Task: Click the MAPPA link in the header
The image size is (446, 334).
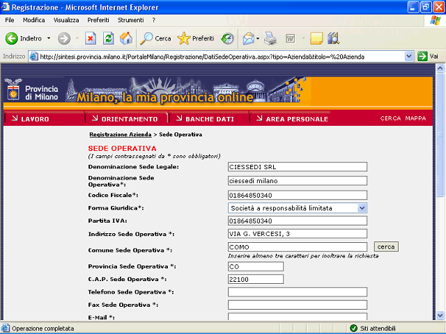Action: [x=415, y=118]
